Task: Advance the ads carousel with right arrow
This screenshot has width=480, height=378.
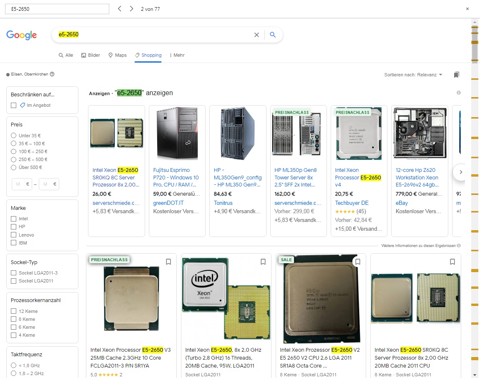Action: click(460, 172)
